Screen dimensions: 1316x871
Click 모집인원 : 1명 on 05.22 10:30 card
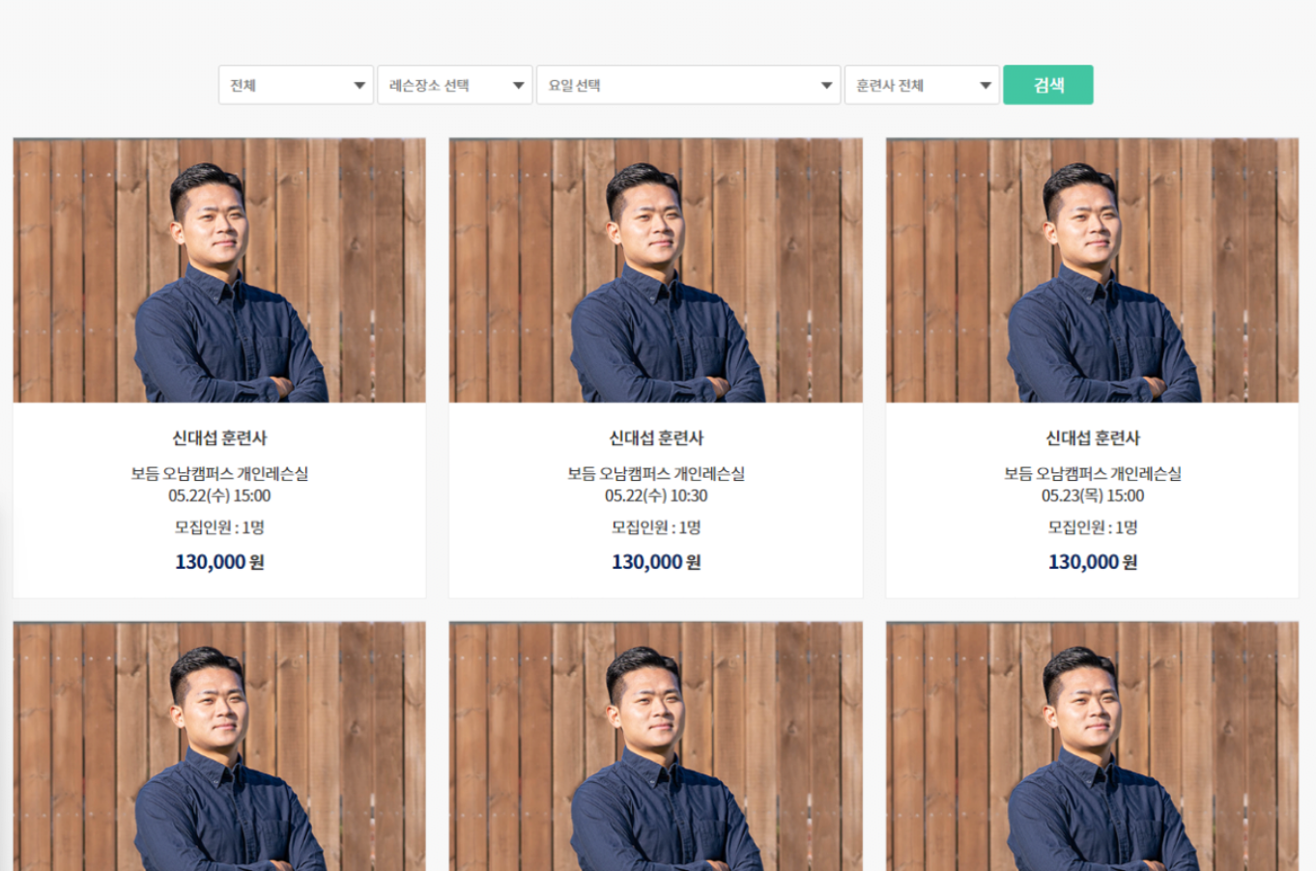[656, 527]
